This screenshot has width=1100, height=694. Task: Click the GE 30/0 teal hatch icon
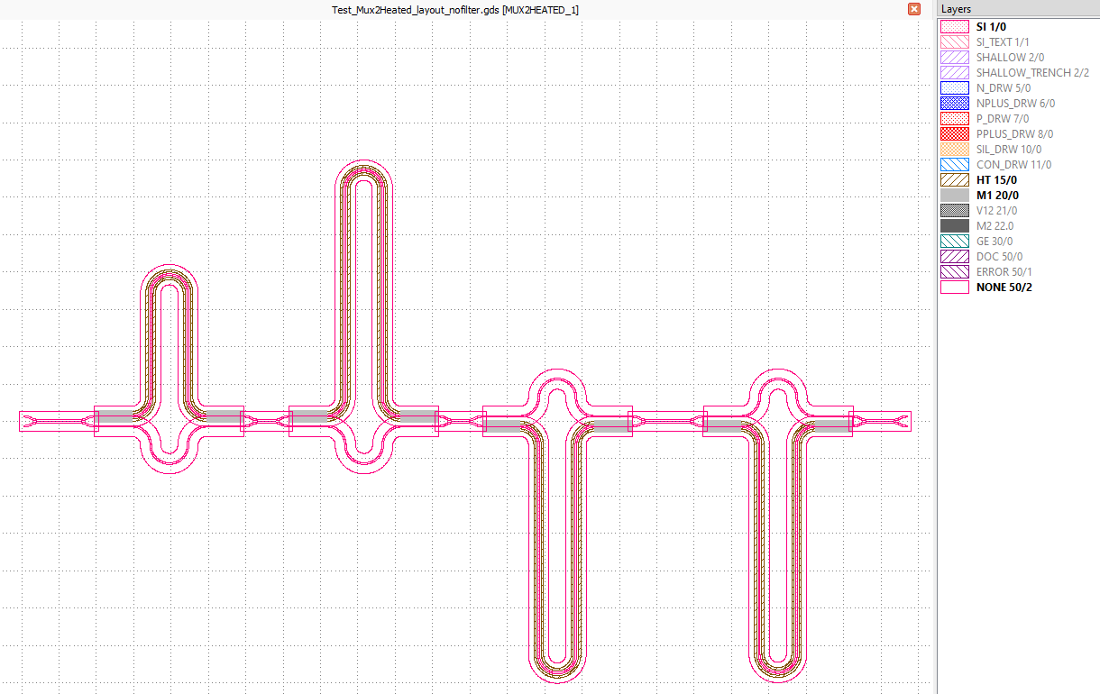click(x=954, y=242)
